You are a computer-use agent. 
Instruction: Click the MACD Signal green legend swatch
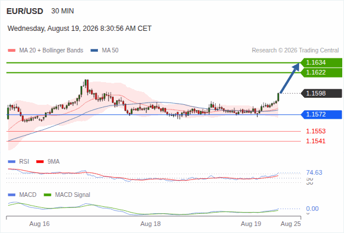pos(47,195)
